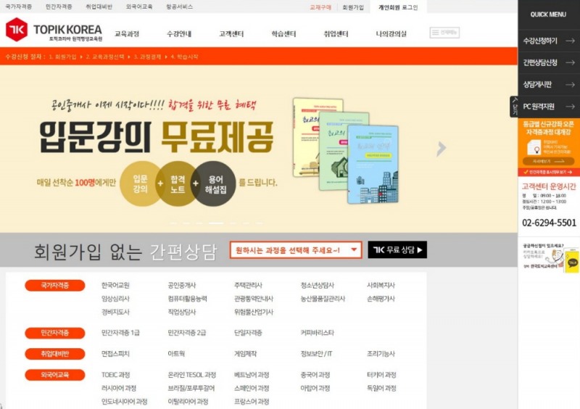Open the 정보보안 / IT link

pos(317,354)
